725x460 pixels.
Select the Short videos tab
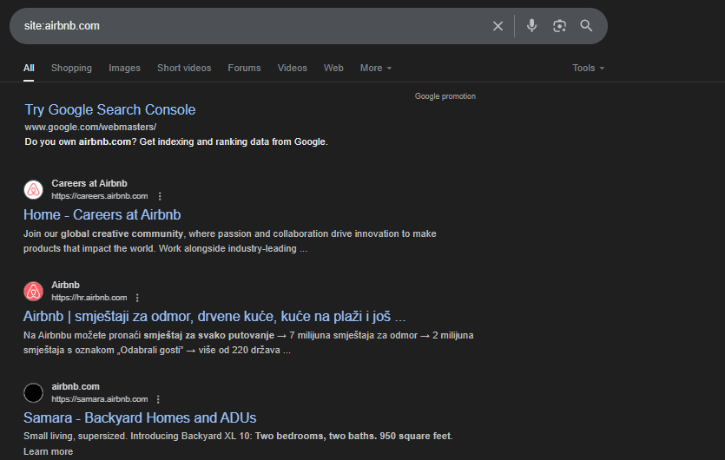[x=184, y=68]
